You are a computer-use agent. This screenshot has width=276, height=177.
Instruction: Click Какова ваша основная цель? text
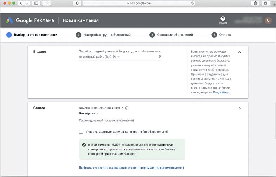[x=101, y=108]
